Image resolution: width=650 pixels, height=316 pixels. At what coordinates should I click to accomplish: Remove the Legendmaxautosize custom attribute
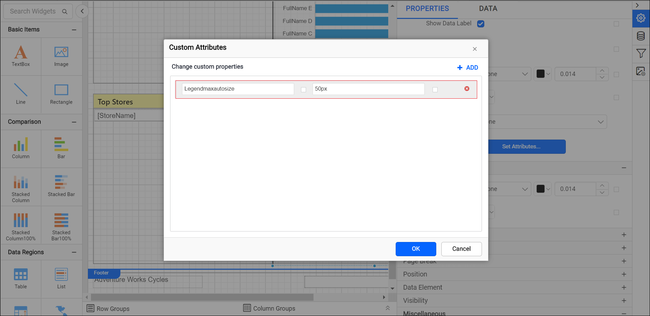pos(467,89)
